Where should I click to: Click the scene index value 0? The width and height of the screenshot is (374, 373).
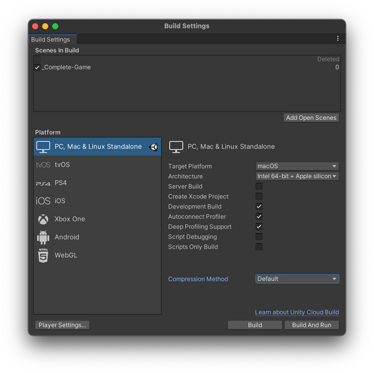pos(337,67)
